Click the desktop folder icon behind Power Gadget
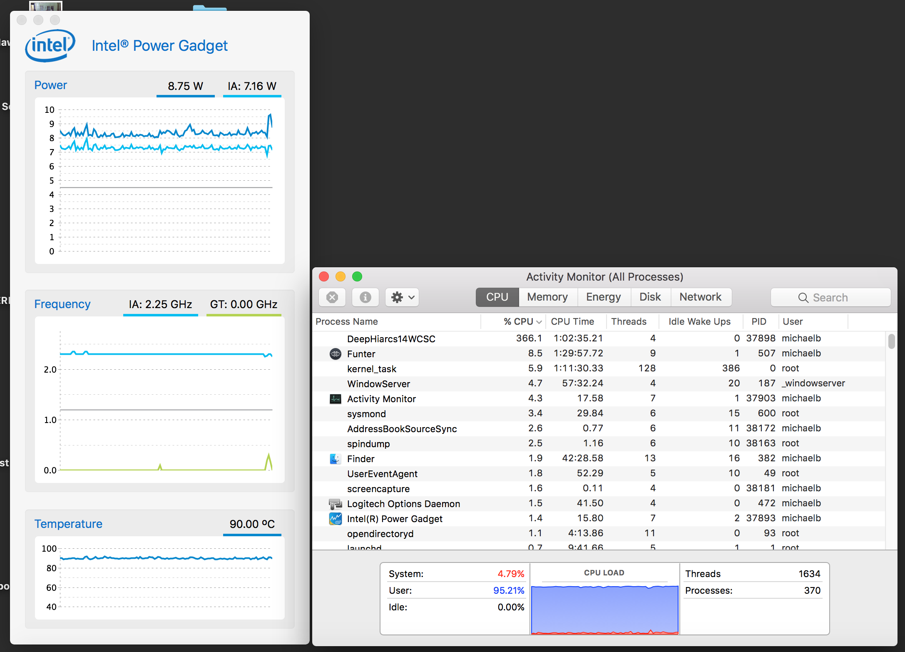The image size is (905, 652). tap(210, 7)
